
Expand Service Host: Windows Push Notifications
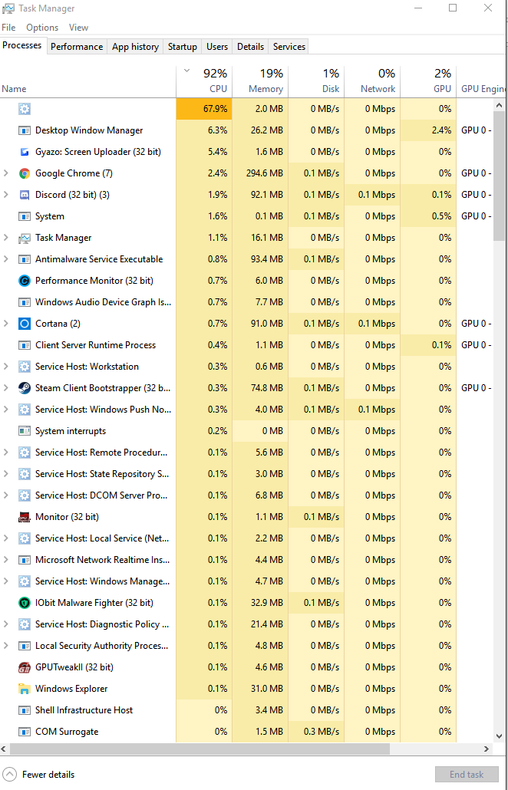(x=6, y=410)
